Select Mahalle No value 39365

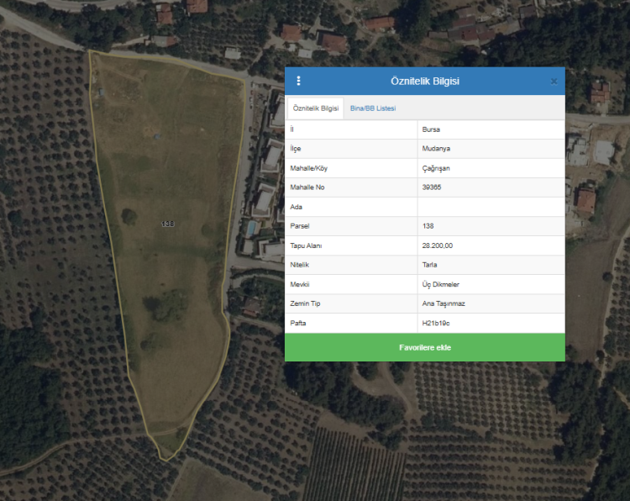pyautogui.click(x=433, y=187)
